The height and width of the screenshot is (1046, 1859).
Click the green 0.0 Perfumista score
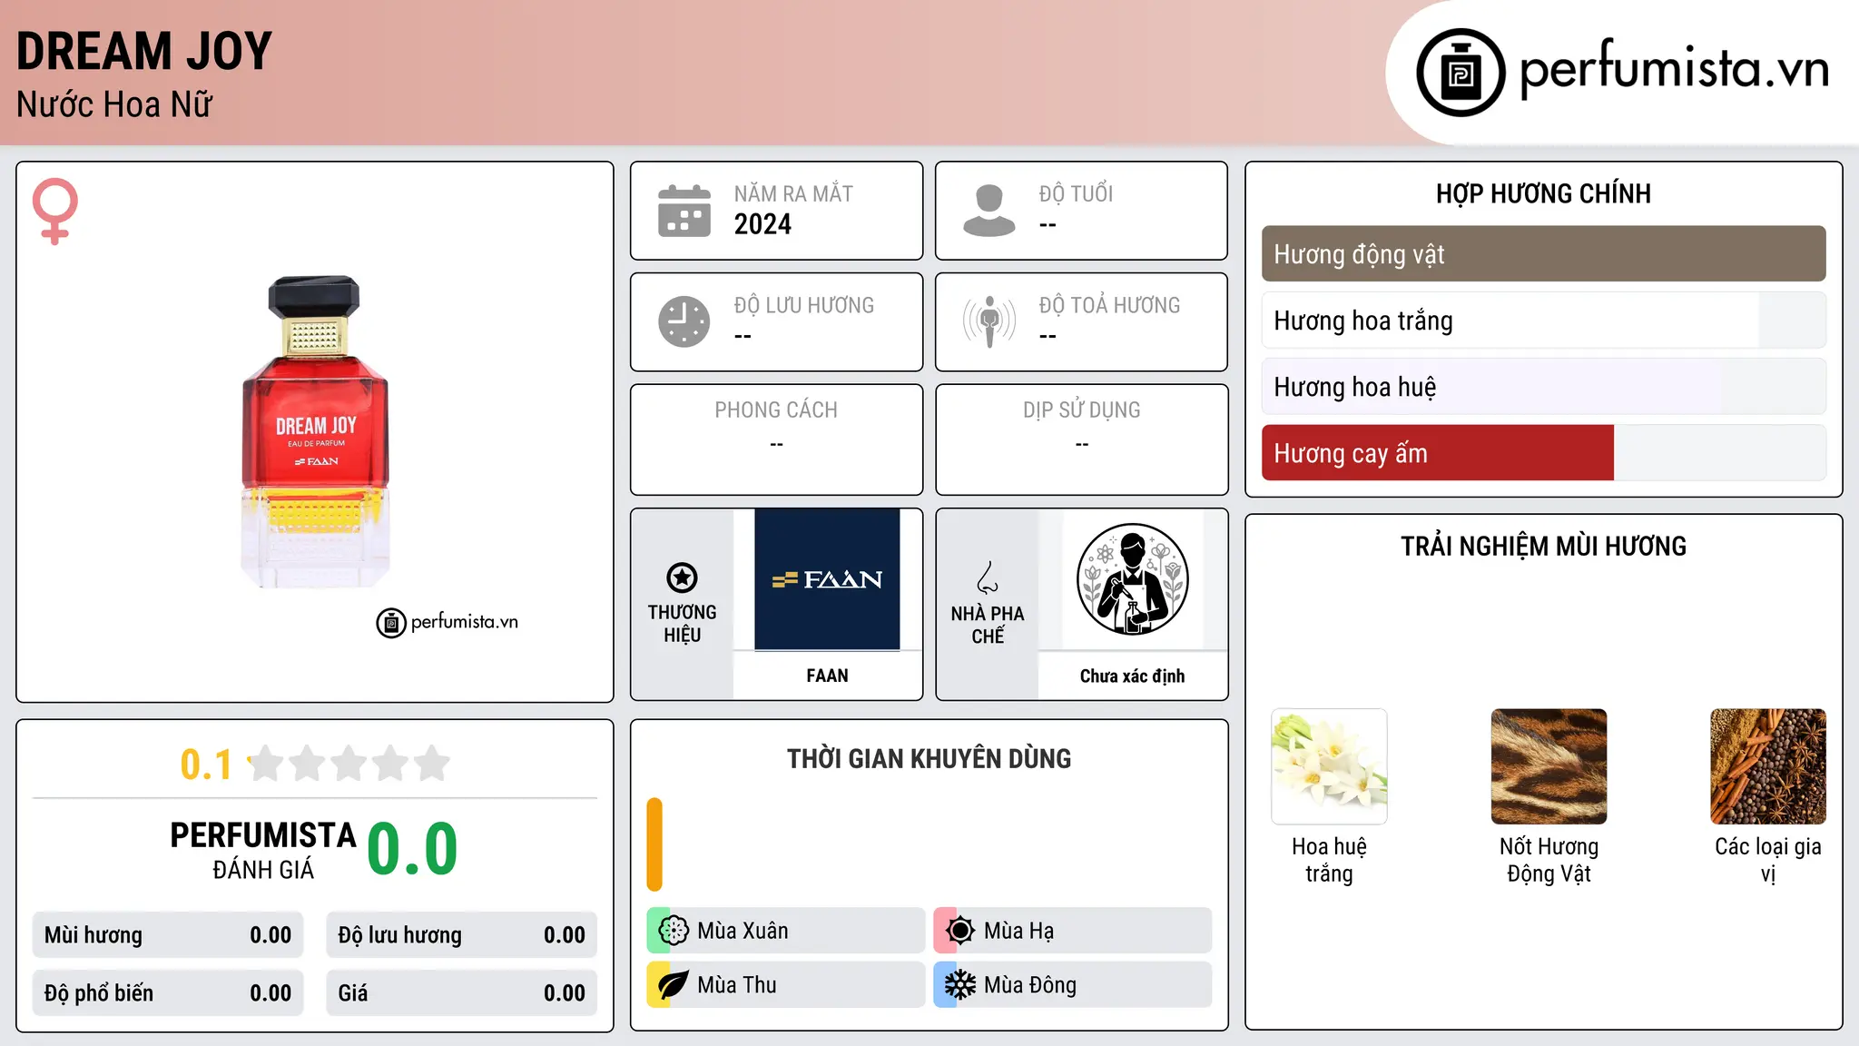tap(412, 849)
